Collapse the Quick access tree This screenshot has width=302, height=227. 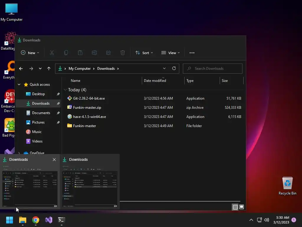point(19,84)
